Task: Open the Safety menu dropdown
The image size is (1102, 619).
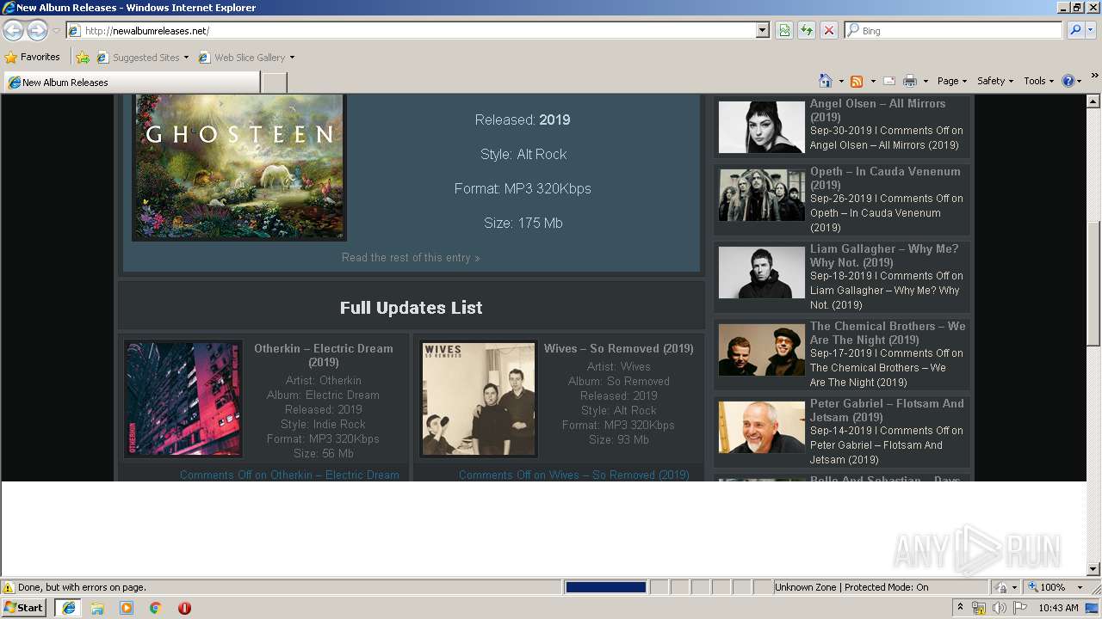Action: click(x=994, y=81)
